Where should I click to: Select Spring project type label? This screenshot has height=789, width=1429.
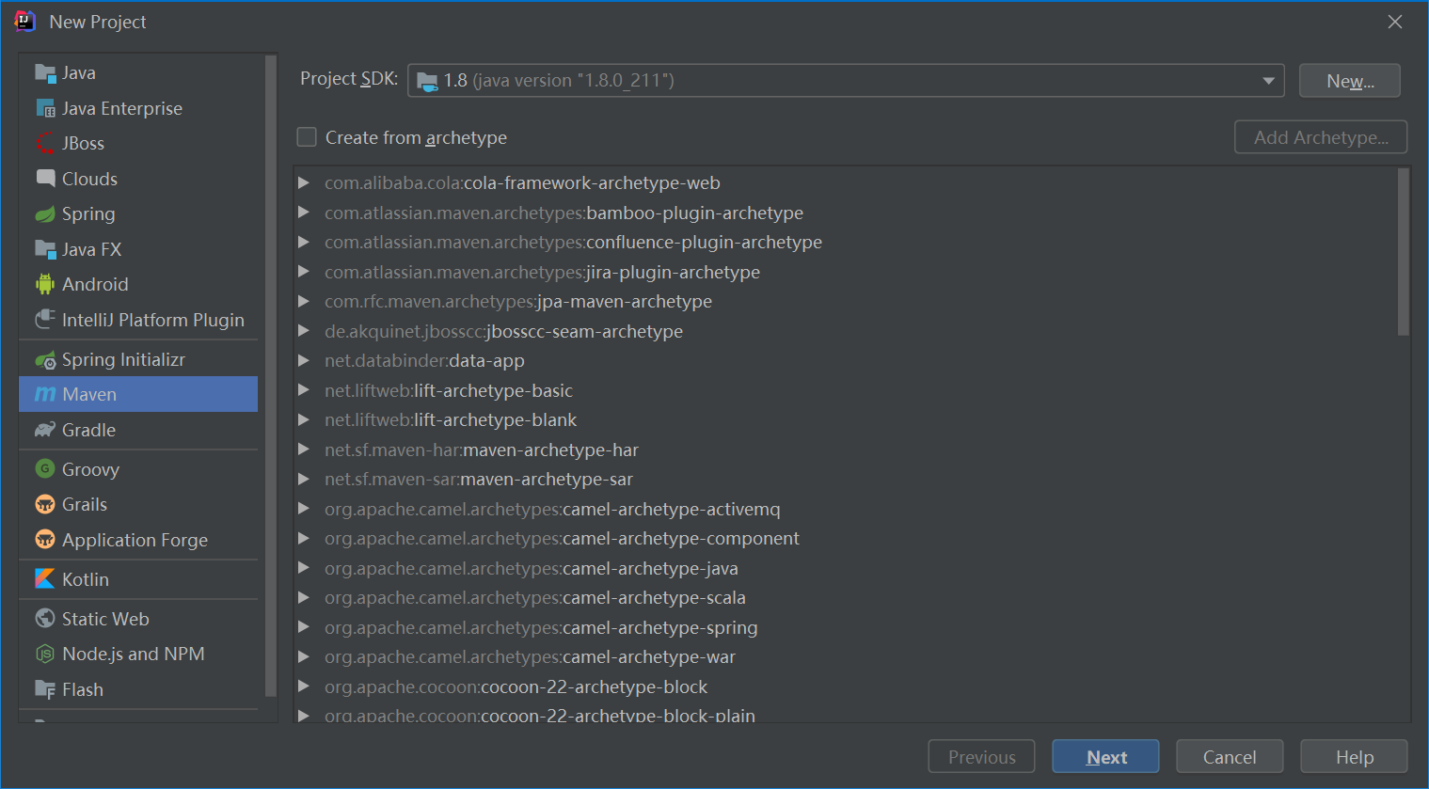coord(88,214)
